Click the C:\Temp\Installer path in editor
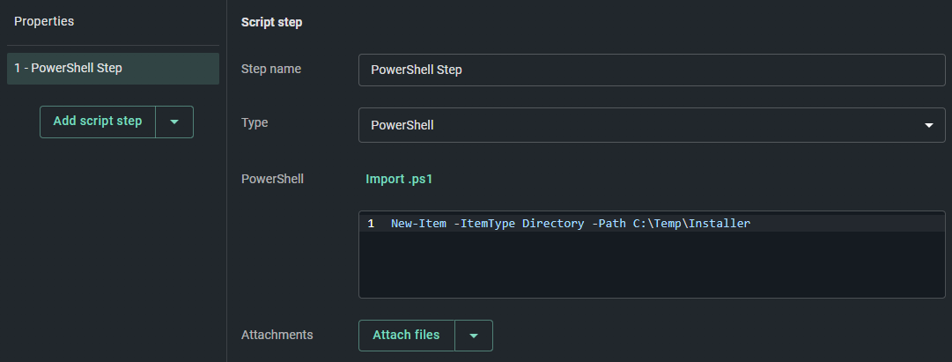Viewport: 952px width, 362px height. [x=691, y=224]
